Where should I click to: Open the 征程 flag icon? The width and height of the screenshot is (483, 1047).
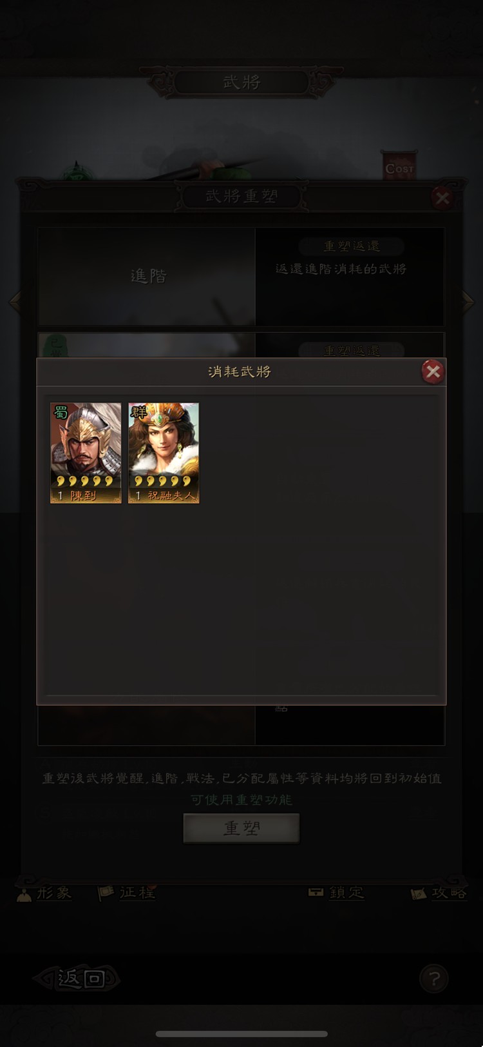point(126,893)
